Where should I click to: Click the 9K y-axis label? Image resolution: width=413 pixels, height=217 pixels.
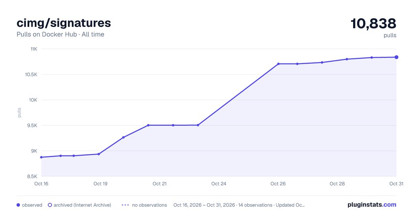(x=34, y=151)
